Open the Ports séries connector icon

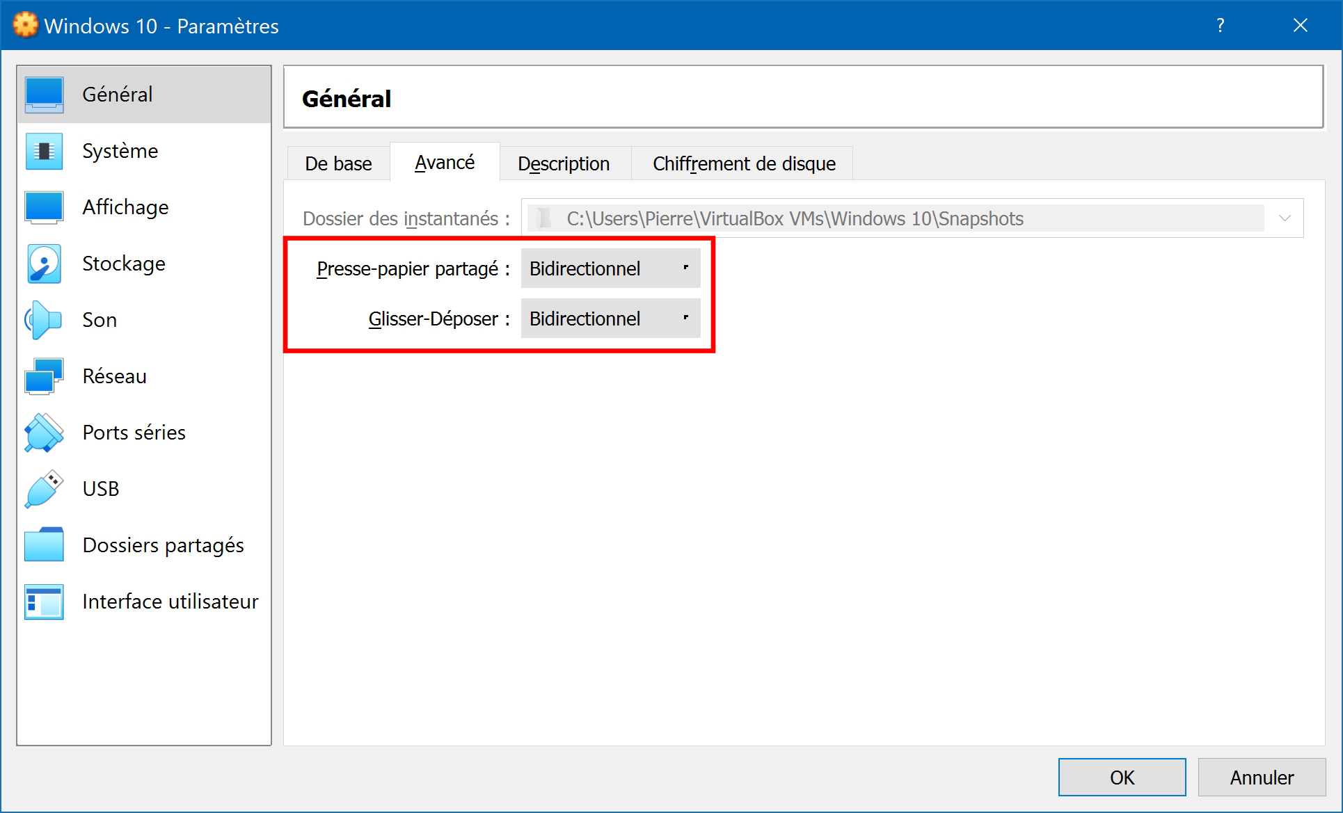pyautogui.click(x=44, y=433)
